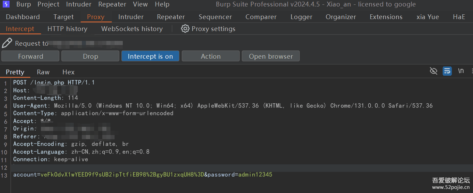Click the Content-Length value 114
473x193 pixels.
(x=73, y=98)
